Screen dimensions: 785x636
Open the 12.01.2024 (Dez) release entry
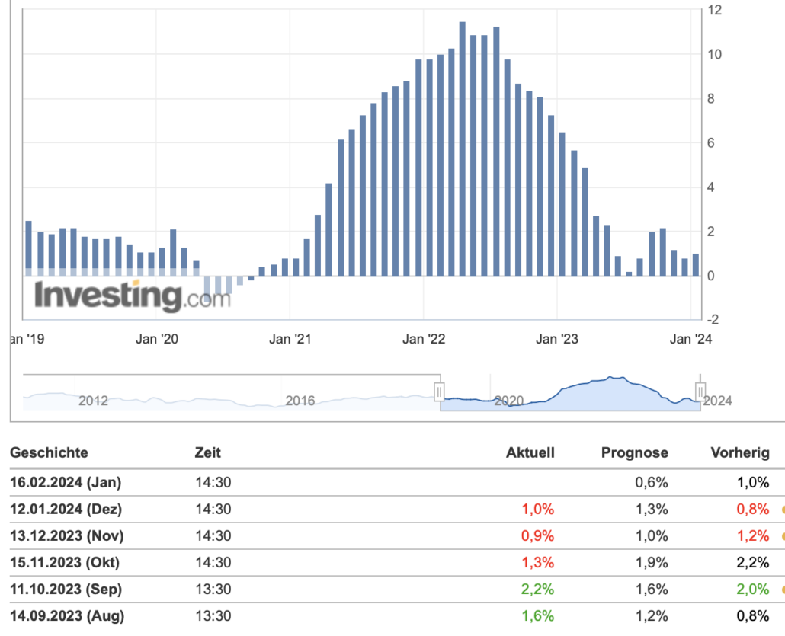click(x=66, y=509)
